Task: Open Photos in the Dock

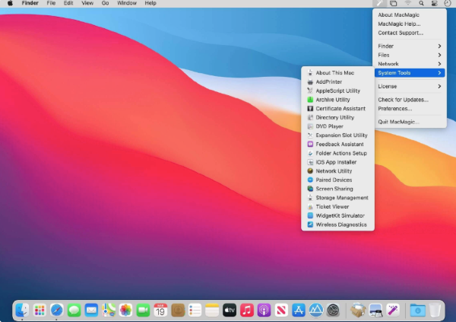Action: point(125,310)
